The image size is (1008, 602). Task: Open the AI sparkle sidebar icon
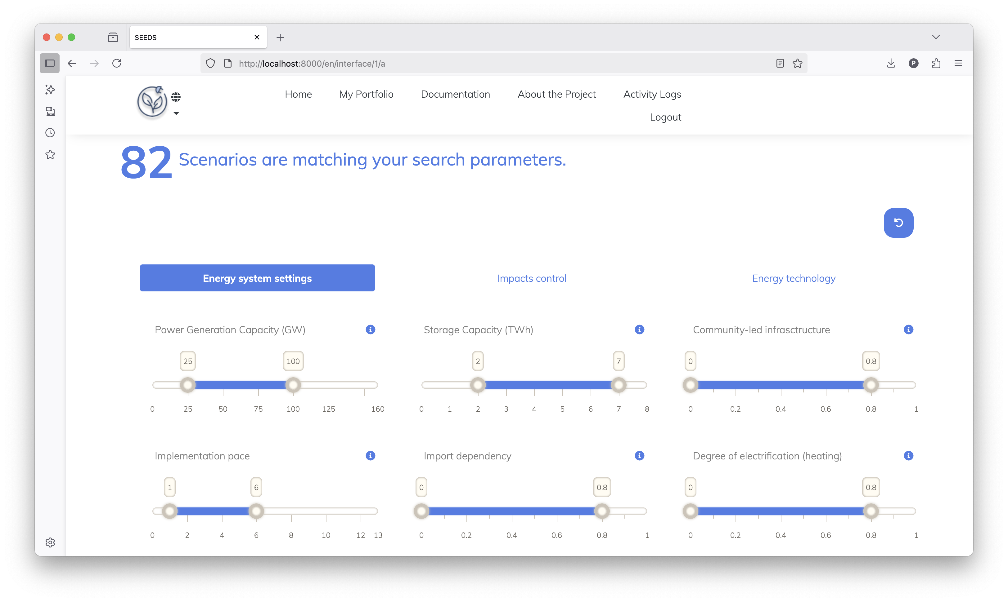pos(50,90)
